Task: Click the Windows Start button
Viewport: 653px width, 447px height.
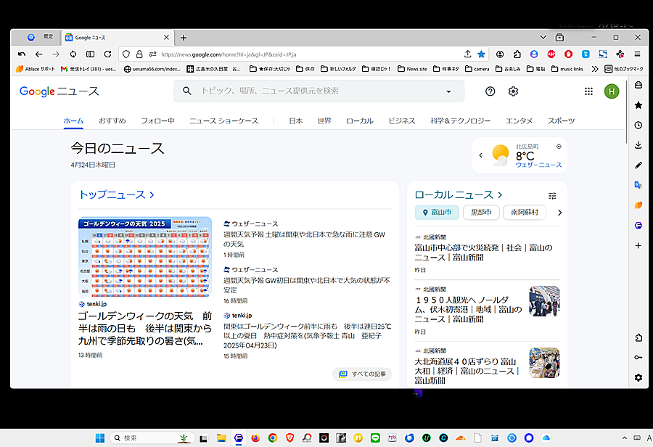Action: pos(100,438)
